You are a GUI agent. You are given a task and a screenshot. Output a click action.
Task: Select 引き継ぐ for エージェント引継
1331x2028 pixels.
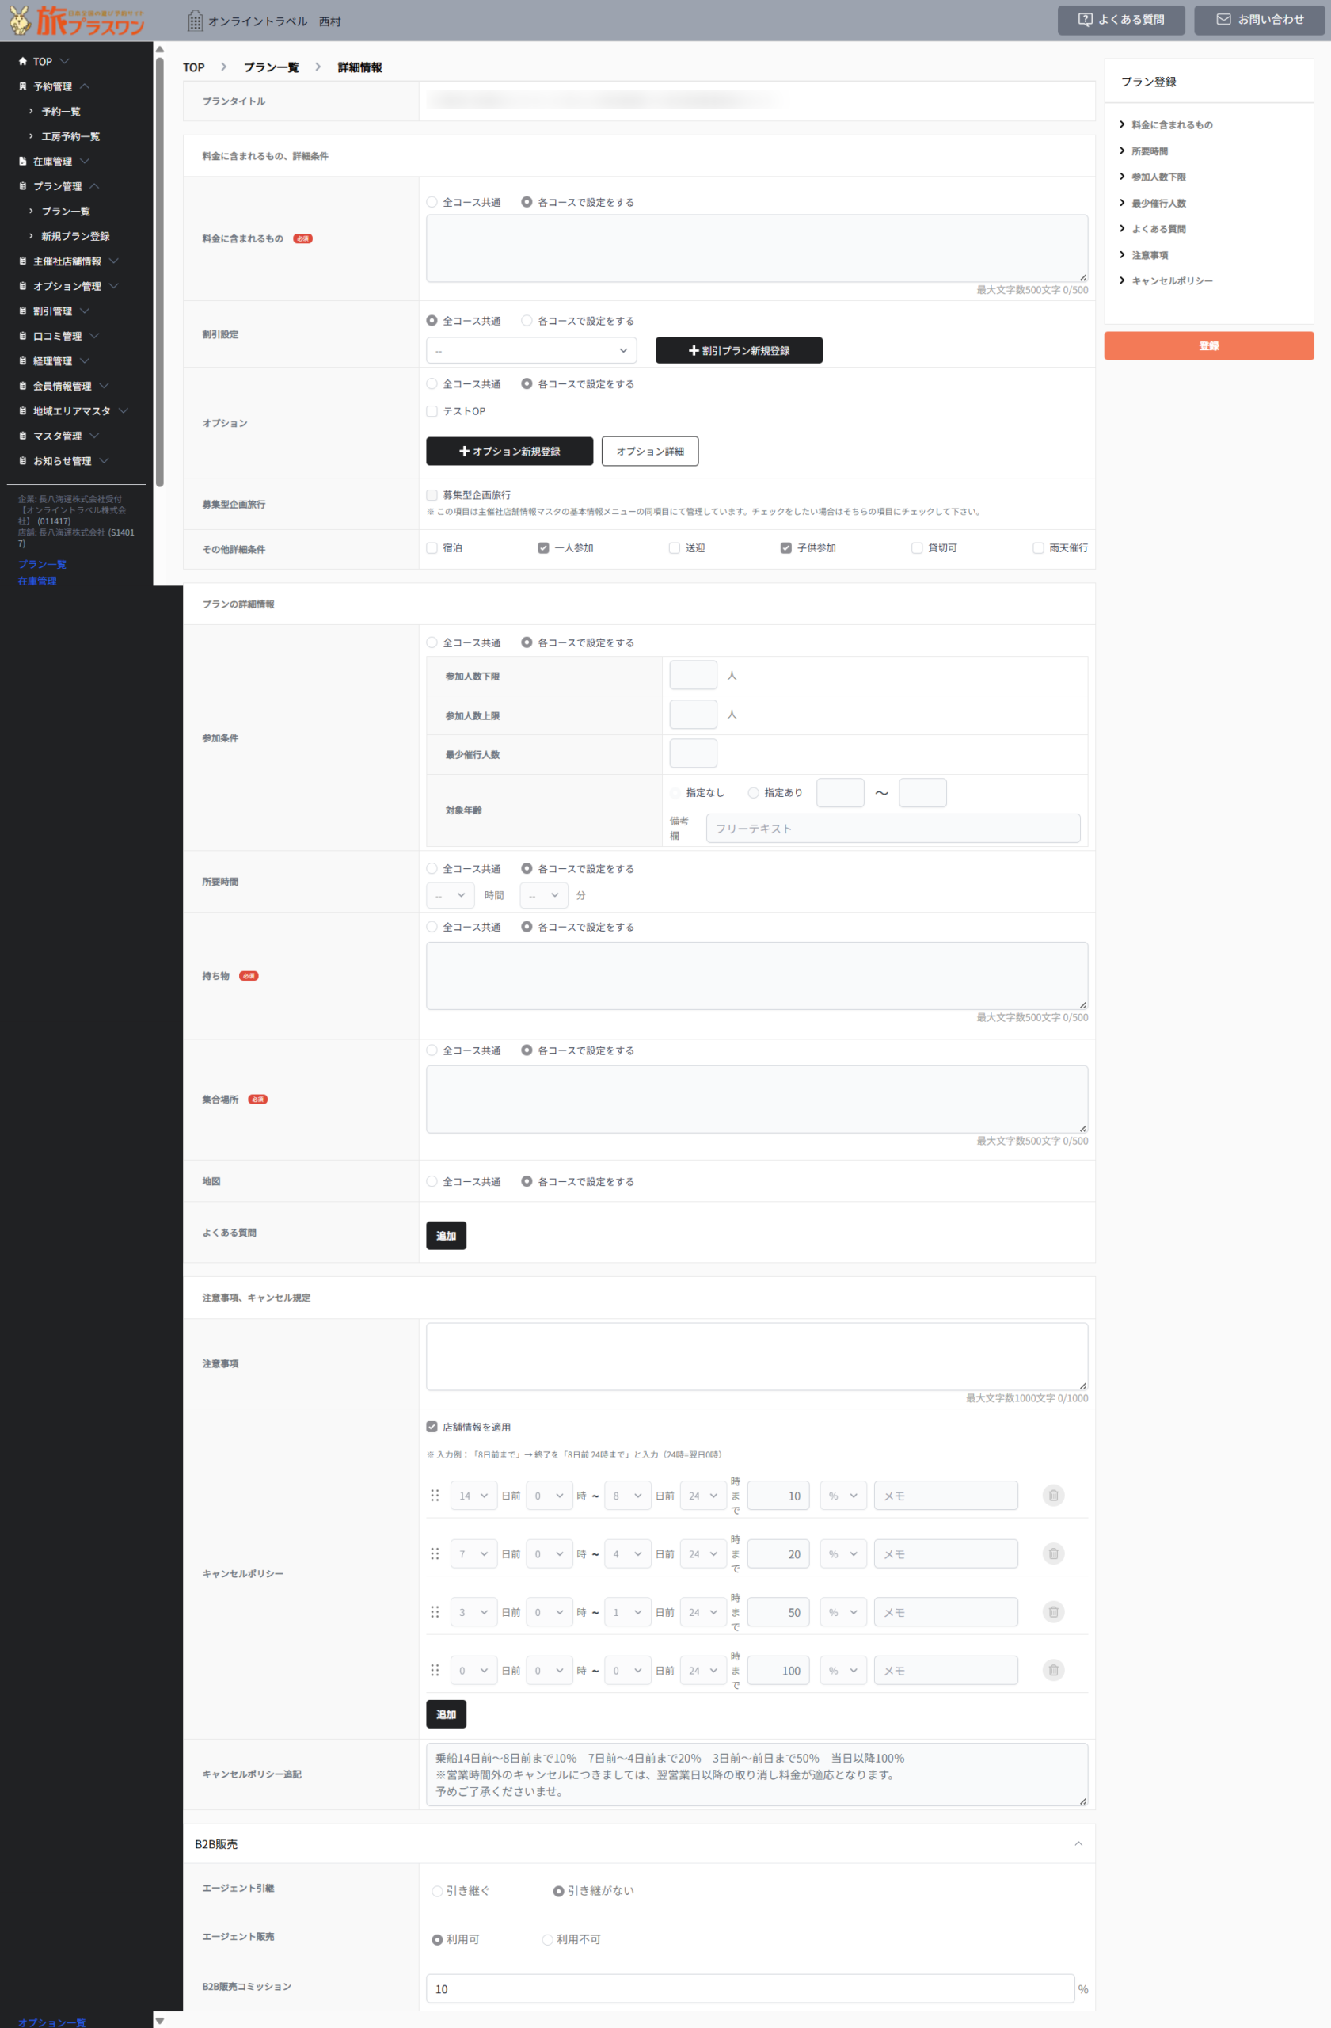(437, 1892)
